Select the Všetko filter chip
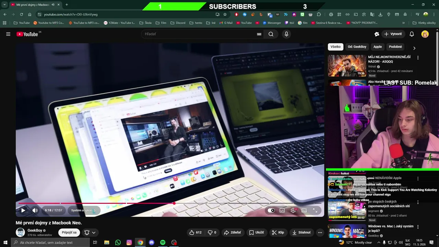Screen dimensions: 439x247 click(x=335, y=47)
